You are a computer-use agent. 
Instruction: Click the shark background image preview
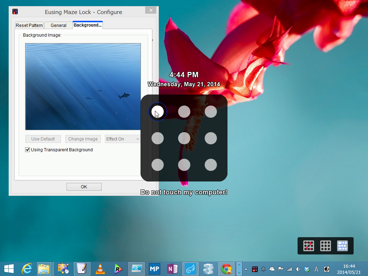click(83, 86)
